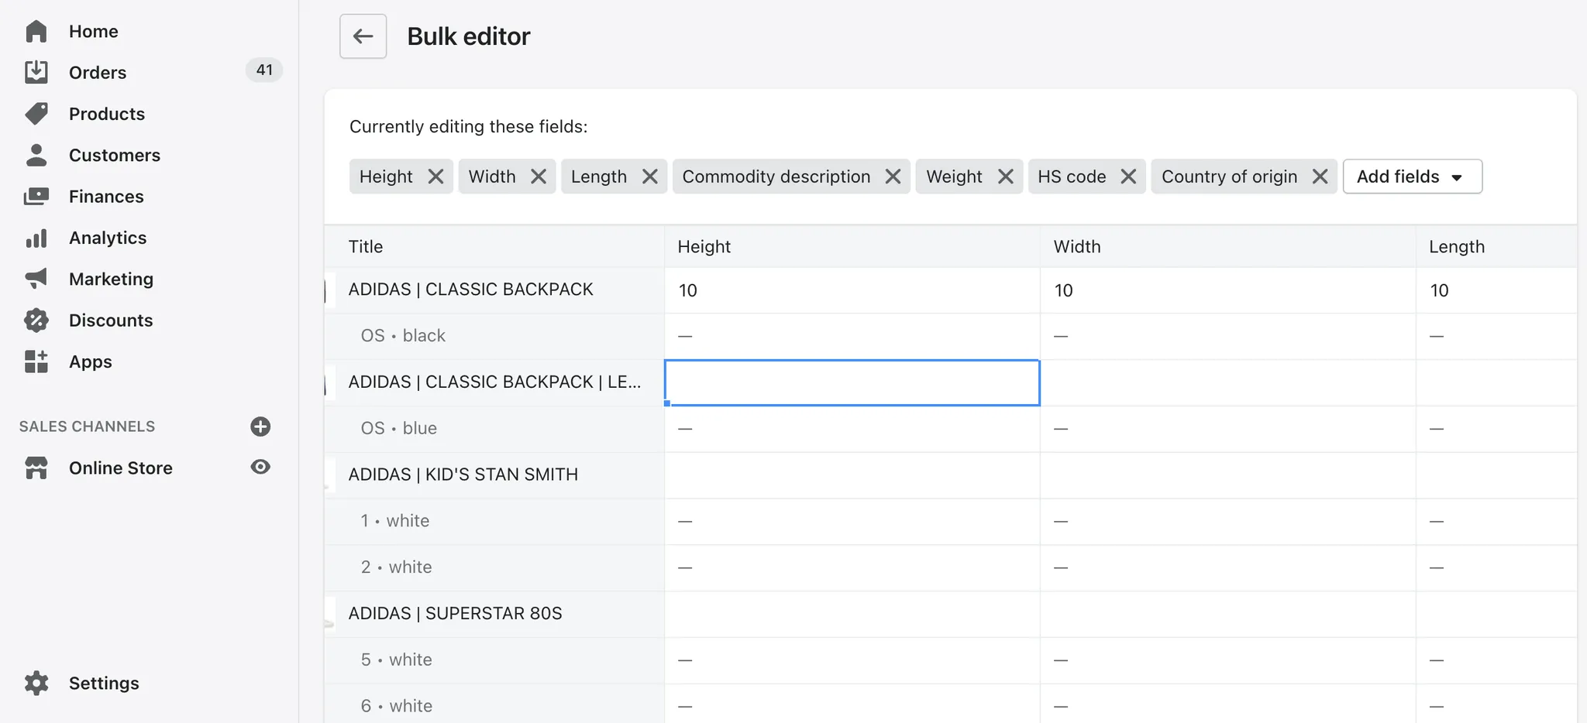
Task: Click the Orders inbox icon
Action: pyautogui.click(x=36, y=72)
